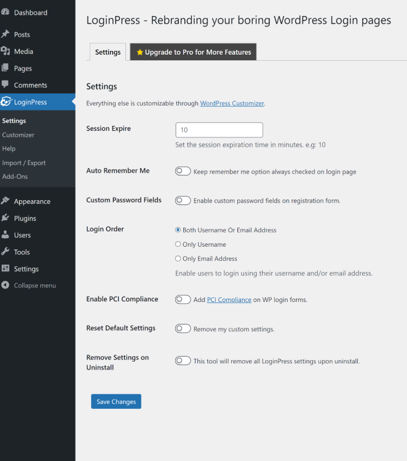Choose Only Email Address radio option
Viewport: 407px width, 461px height.
178,258
